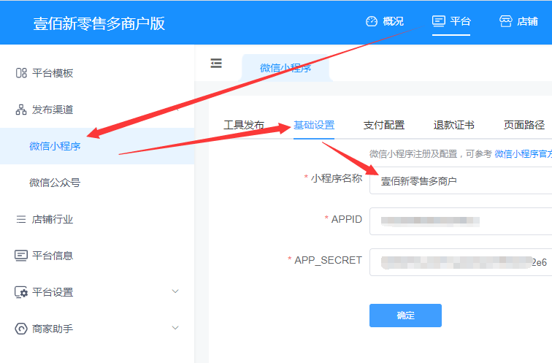Screen dimensions: 552x363
Task: Click the 发布渠道 hierarchy icon
Action: coord(21,110)
